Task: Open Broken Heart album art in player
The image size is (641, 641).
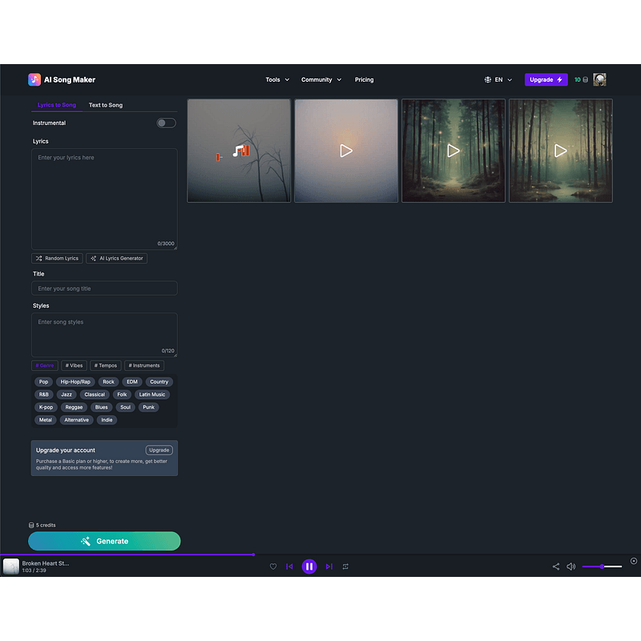Action: coord(11,566)
